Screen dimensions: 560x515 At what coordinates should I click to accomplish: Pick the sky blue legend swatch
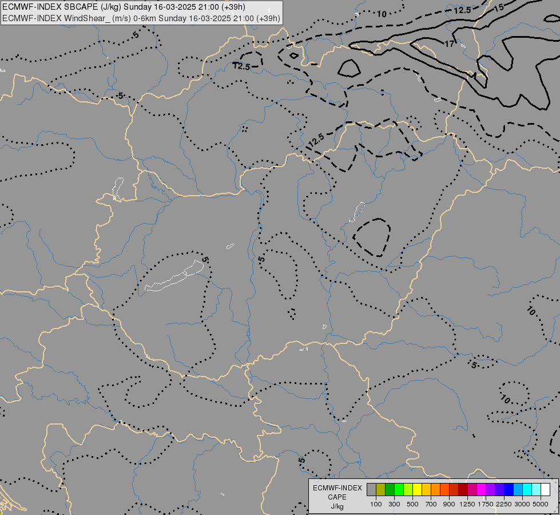point(518,489)
